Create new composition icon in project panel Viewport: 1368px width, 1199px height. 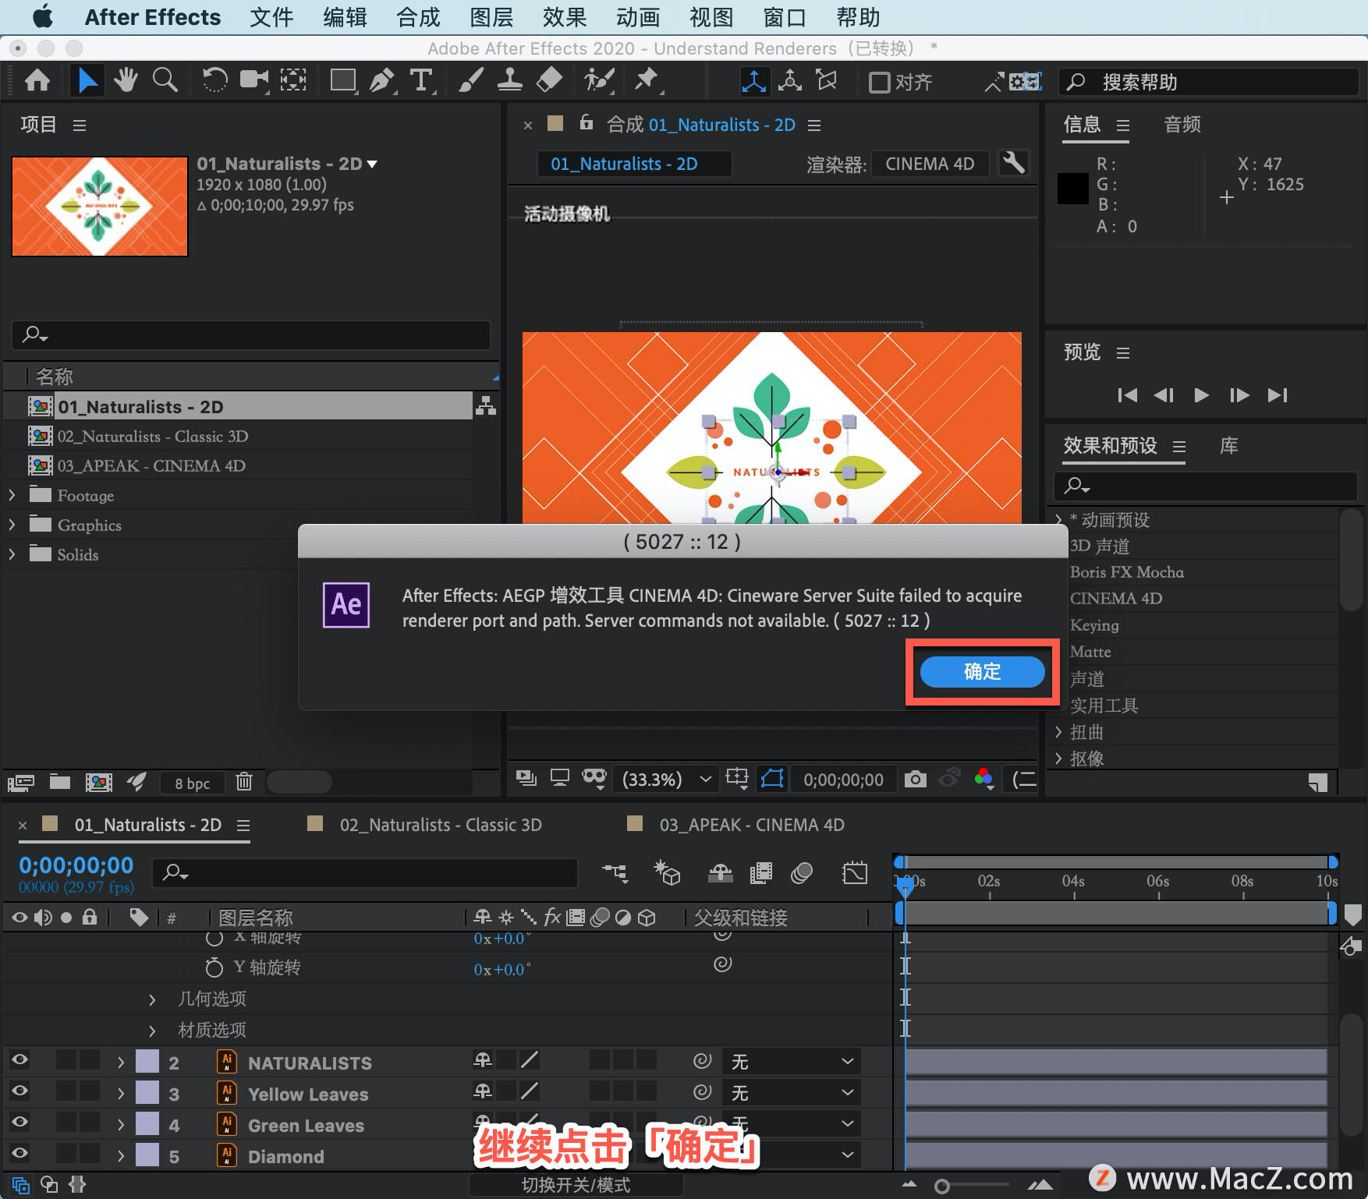tap(98, 782)
